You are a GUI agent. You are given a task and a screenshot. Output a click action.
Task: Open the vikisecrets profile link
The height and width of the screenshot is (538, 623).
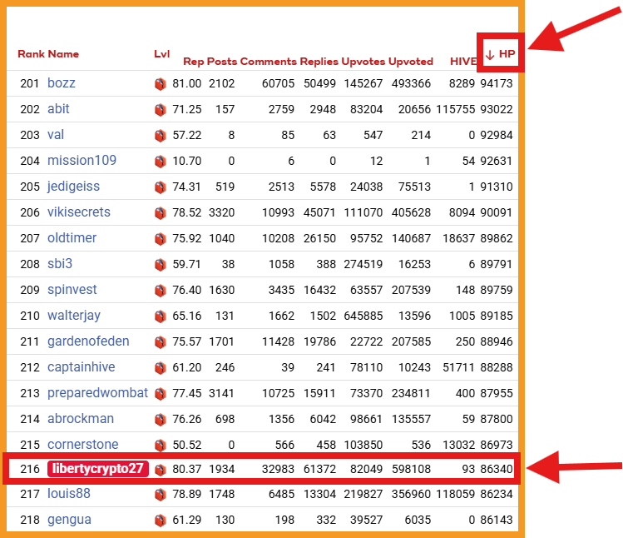tap(79, 212)
